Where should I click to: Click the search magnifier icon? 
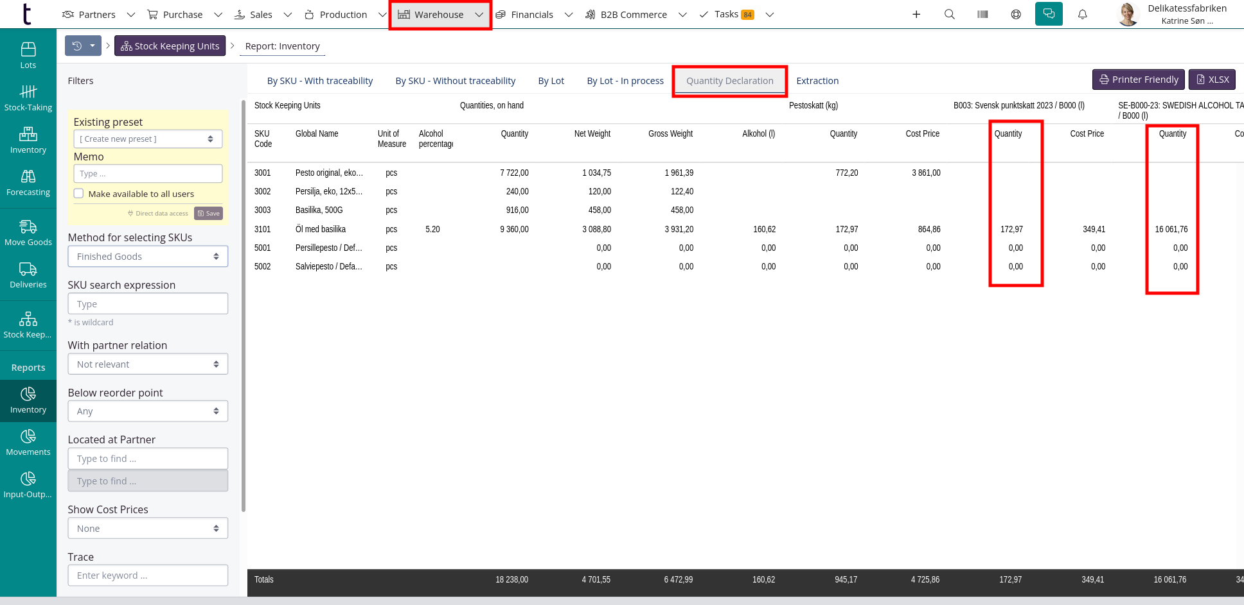tap(949, 14)
